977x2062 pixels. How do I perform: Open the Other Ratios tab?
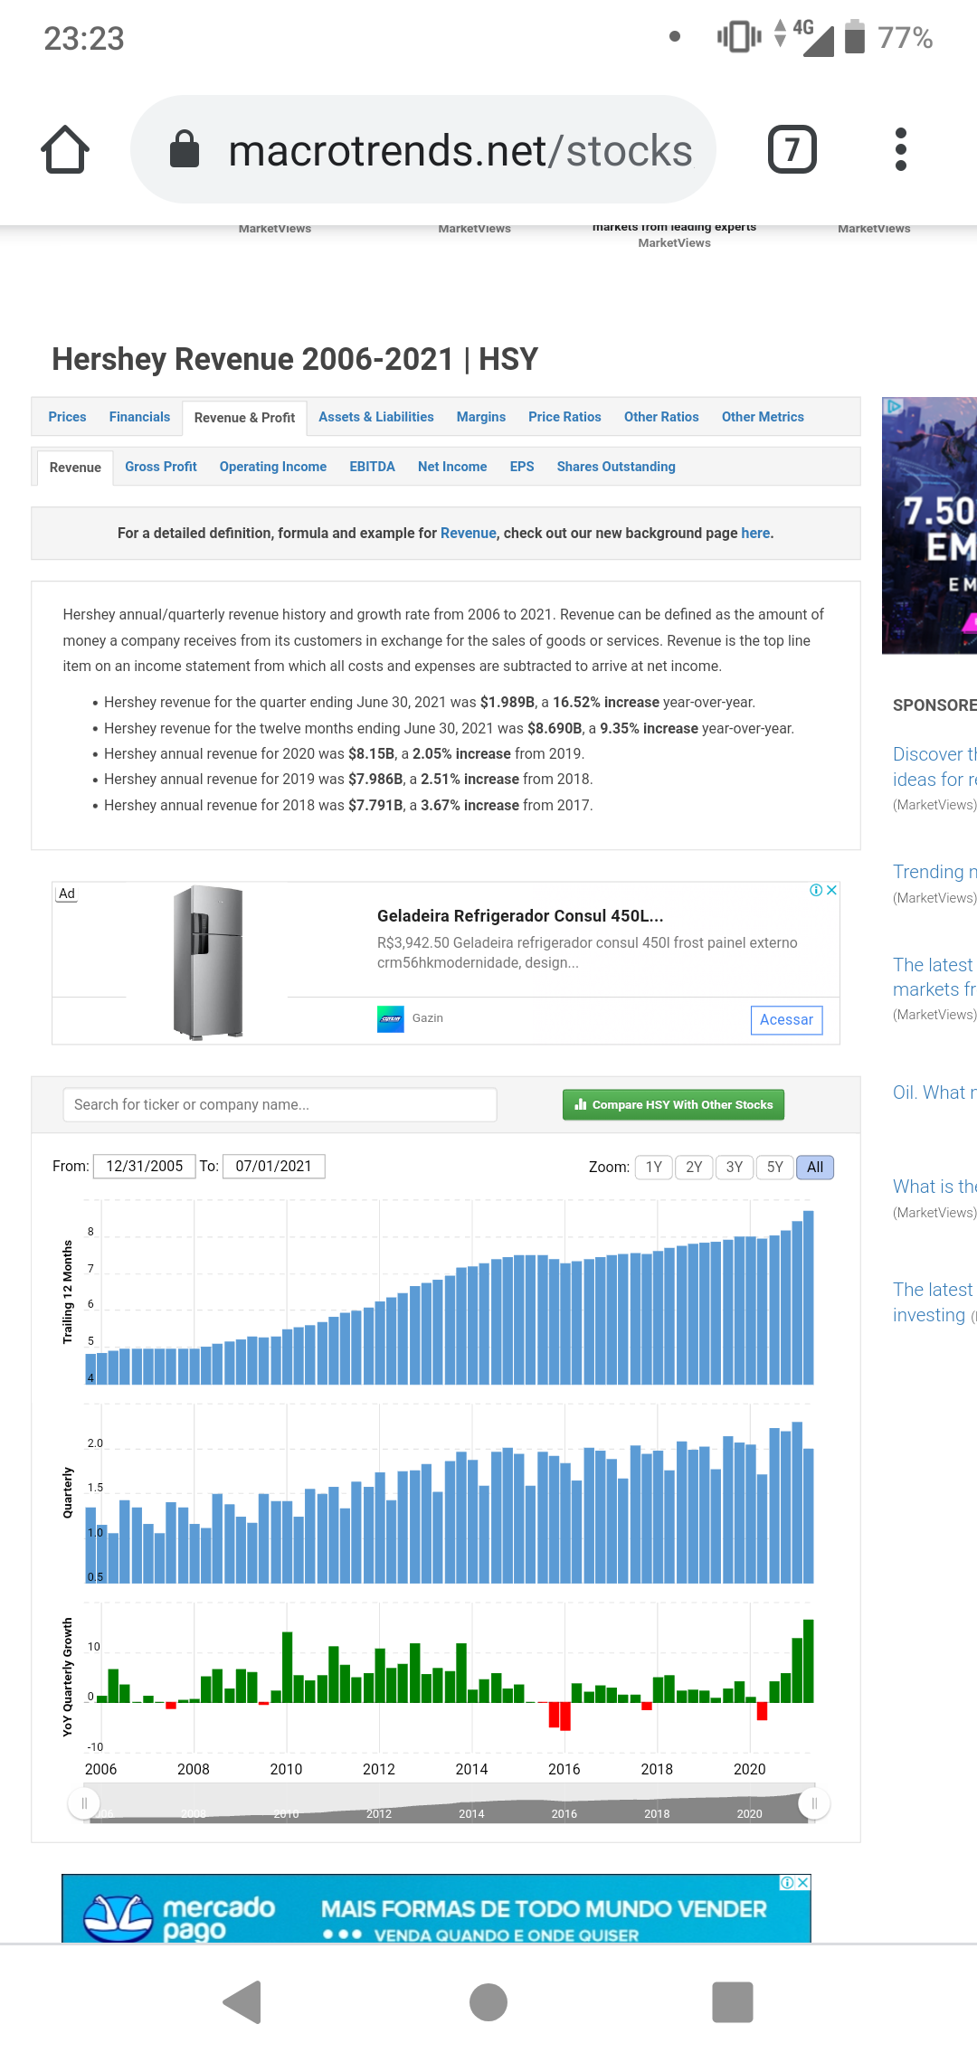(x=661, y=417)
